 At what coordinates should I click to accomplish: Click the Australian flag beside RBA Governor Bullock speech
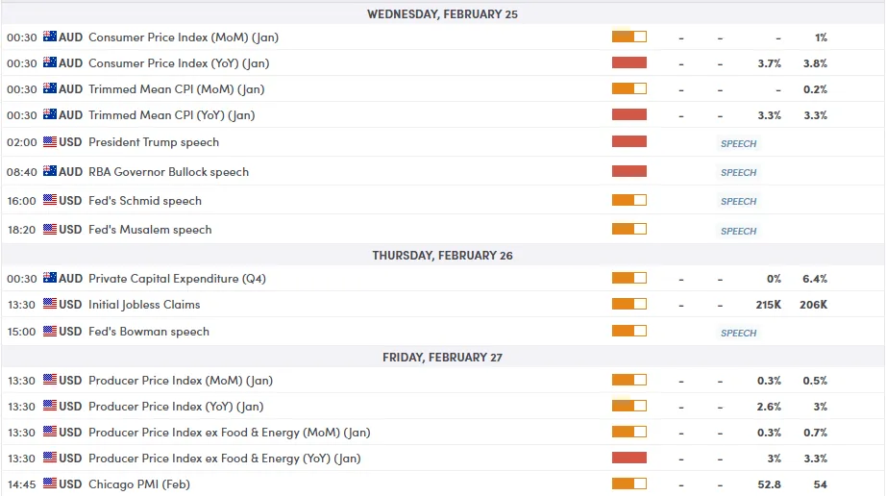[x=50, y=171]
